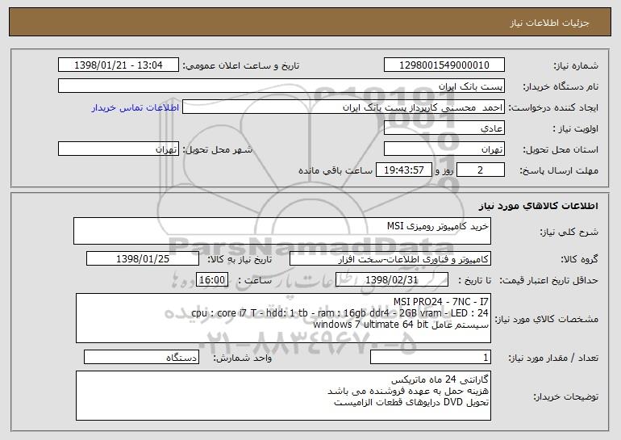Click the section heading اطلاعات کالاهای مورد نیاز
The height and width of the screenshot is (440, 621).
538,206
